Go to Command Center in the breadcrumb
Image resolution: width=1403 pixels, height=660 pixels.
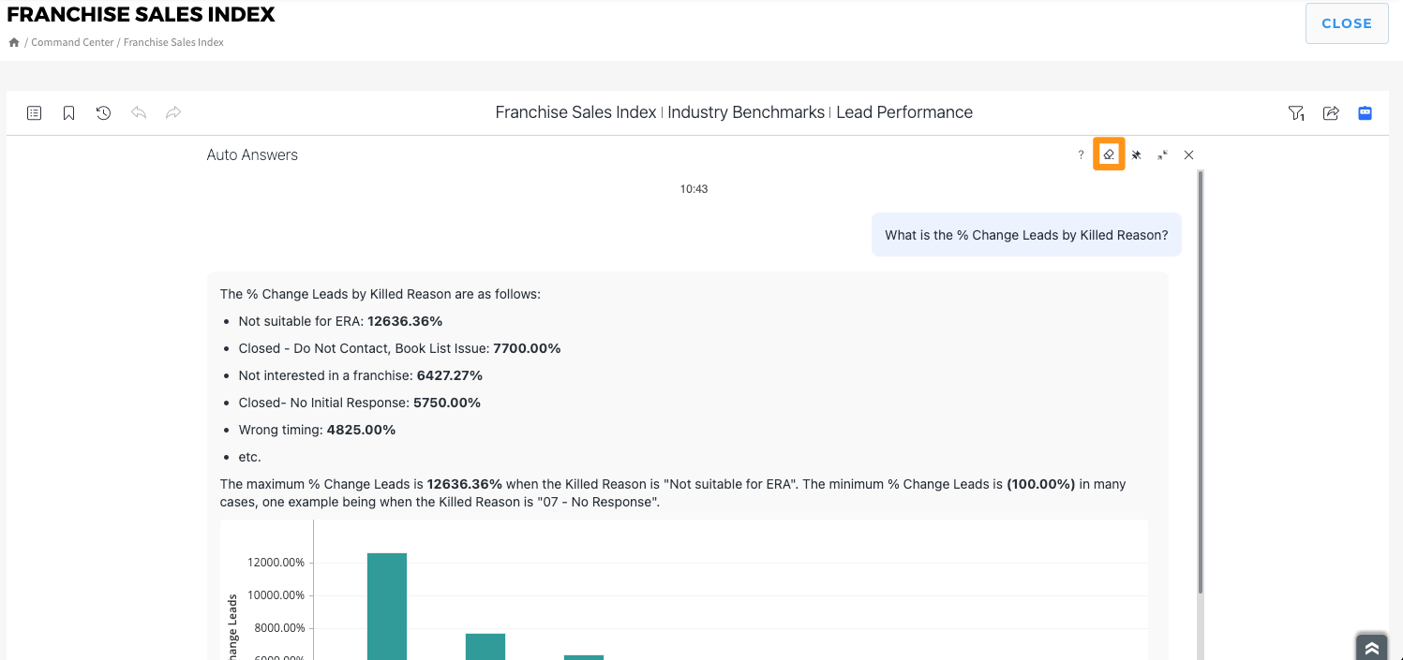click(x=72, y=42)
